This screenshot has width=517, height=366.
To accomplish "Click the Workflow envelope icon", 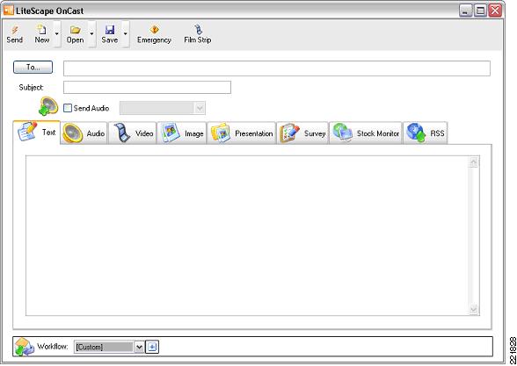I will coord(25,347).
